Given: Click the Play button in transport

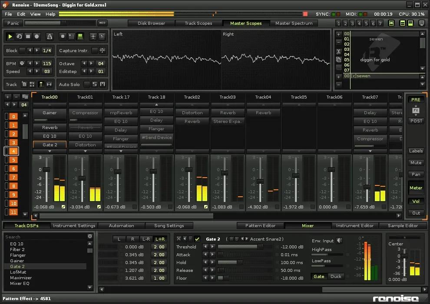Looking at the screenshot, I should 10,37.
